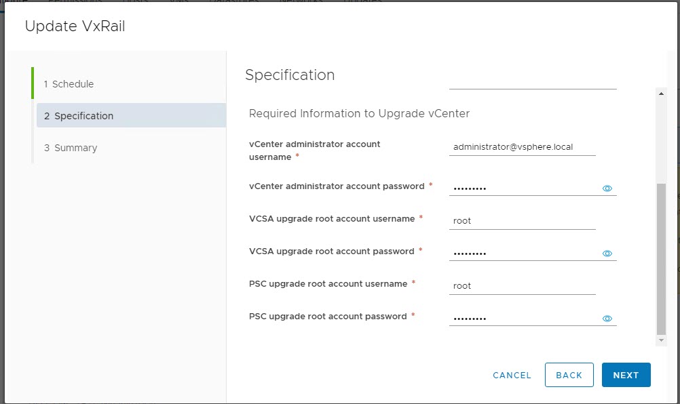Focus the vCenter administrator password field

[524, 188]
